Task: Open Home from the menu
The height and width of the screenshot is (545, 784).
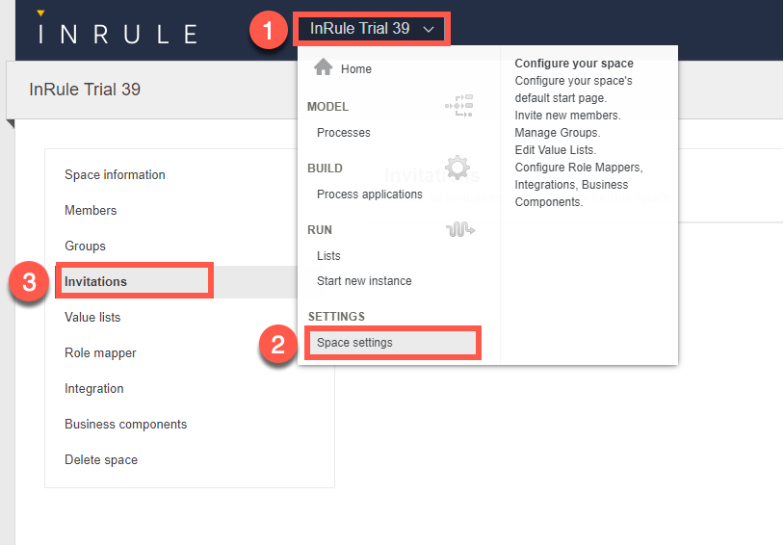Action: point(355,69)
